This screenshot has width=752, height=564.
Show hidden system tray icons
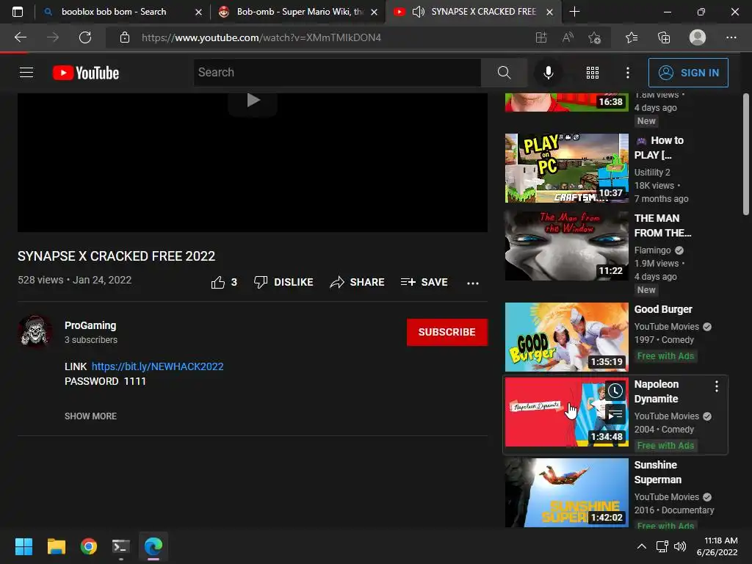(641, 546)
